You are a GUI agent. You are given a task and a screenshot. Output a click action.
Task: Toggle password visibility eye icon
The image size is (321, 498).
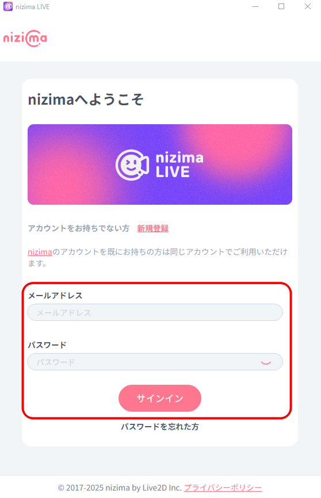266,362
